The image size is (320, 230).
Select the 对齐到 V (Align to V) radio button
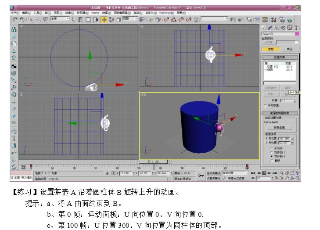[271, 156]
